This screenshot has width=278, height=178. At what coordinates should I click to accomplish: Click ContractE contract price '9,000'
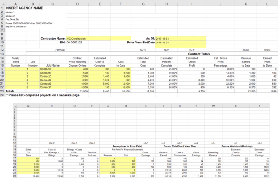coord(77,84)
